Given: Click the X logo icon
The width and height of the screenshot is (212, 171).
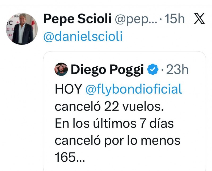Looking at the screenshot, I should [x=199, y=19].
